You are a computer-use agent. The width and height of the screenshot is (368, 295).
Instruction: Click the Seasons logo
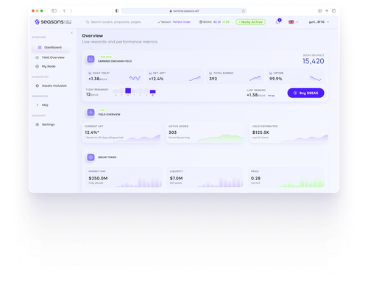tap(53, 22)
